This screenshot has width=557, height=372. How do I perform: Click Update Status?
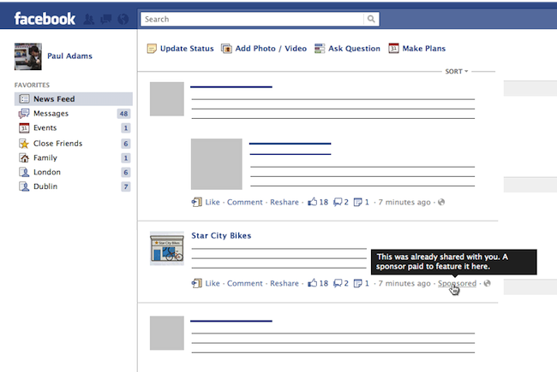[x=187, y=49]
